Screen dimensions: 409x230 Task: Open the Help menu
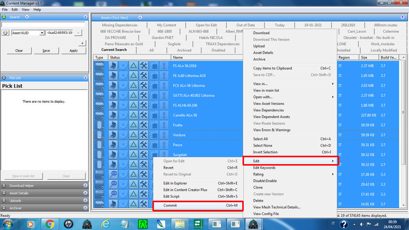tap(37, 10)
